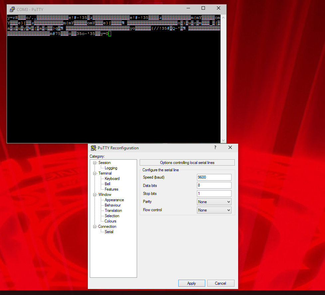This screenshot has height=295, width=325.
Task: Select the Features category
Action: click(x=111, y=189)
